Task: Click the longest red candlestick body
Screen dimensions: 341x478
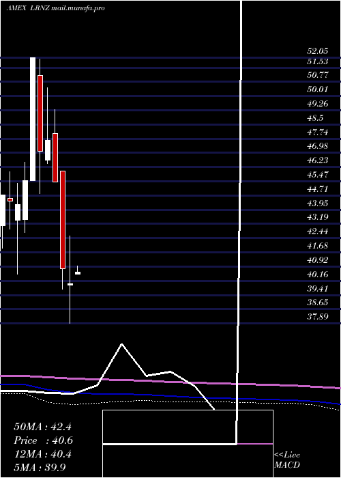Action: click(63, 220)
